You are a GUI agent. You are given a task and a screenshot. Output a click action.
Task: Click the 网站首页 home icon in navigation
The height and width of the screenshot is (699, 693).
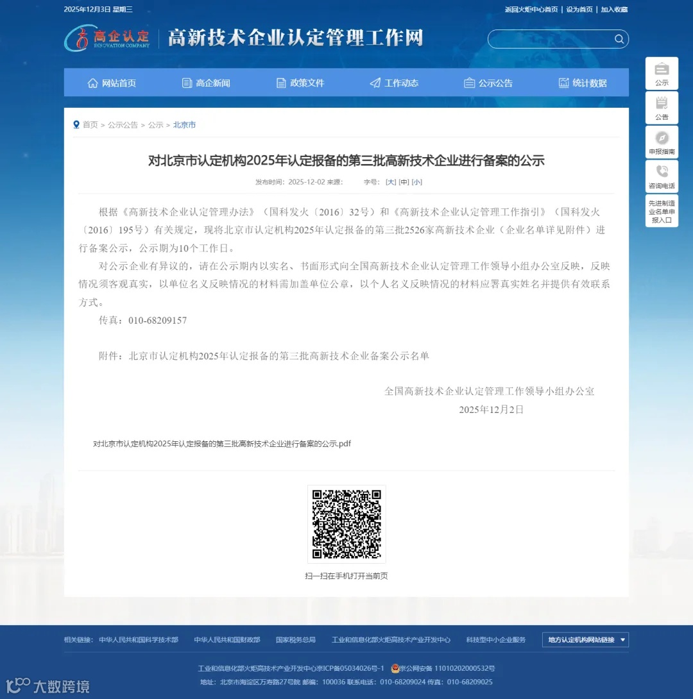pos(92,82)
